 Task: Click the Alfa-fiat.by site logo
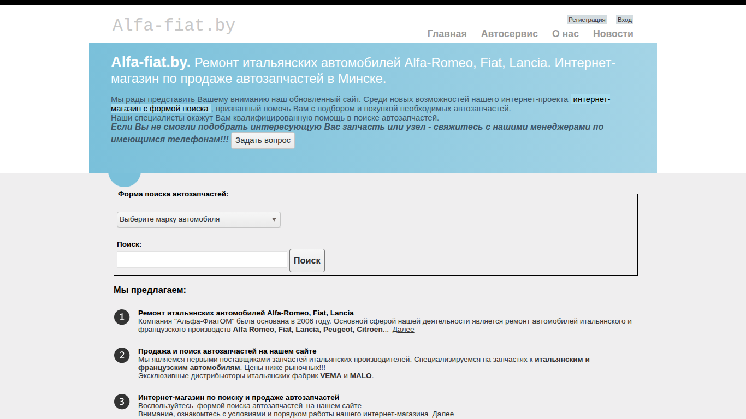pyautogui.click(x=174, y=26)
